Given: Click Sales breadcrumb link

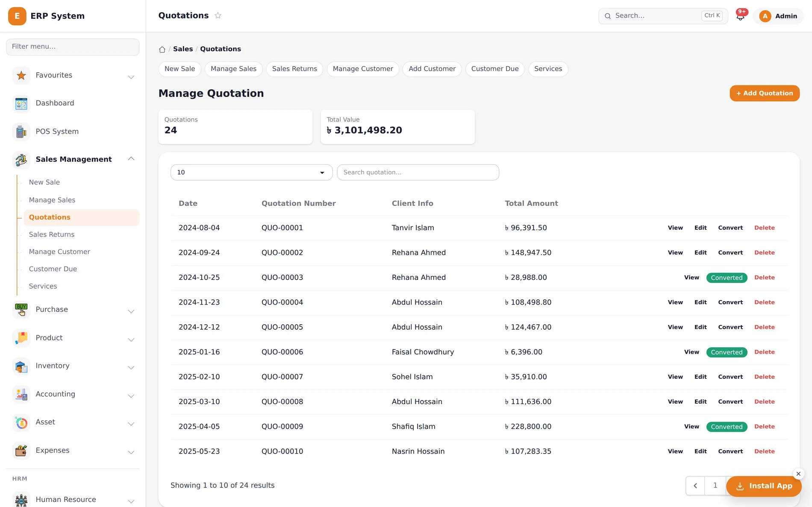Looking at the screenshot, I should click(x=183, y=49).
